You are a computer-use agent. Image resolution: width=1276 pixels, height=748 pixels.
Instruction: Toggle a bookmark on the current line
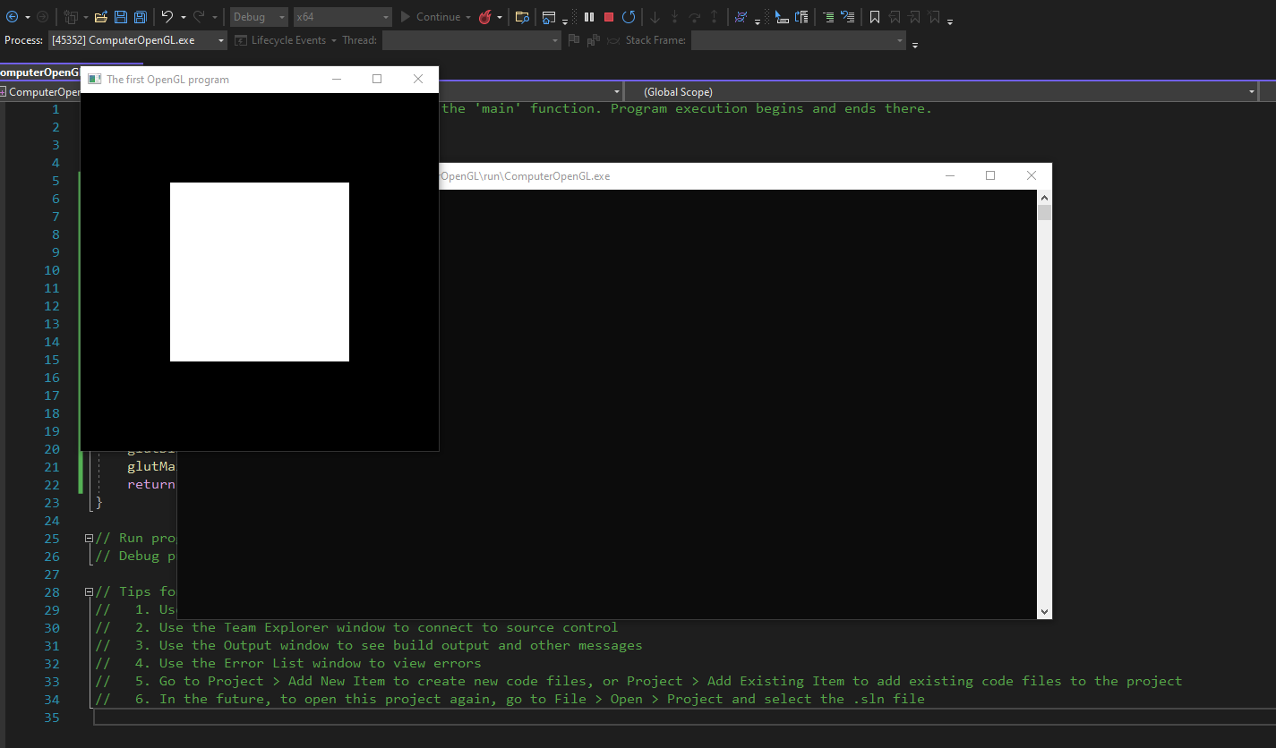point(875,17)
